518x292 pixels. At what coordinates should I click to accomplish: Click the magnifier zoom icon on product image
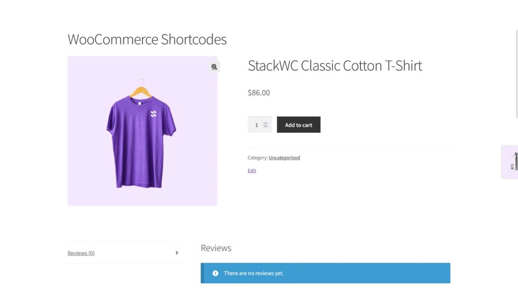(214, 67)
